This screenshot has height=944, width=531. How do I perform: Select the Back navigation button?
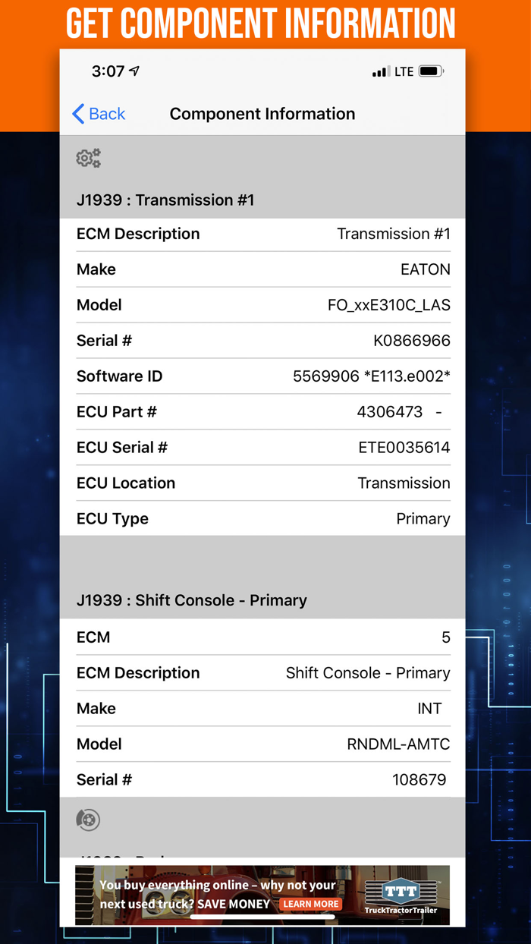[98, 113]
